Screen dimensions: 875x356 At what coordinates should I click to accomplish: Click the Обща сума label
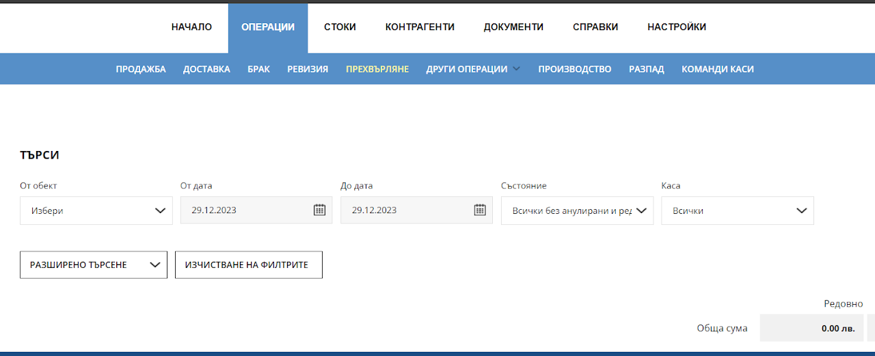[x=722, y=328]
